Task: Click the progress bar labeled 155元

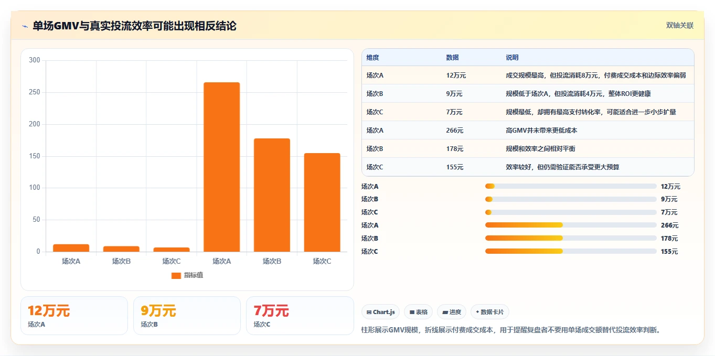Action: [571, 251]
